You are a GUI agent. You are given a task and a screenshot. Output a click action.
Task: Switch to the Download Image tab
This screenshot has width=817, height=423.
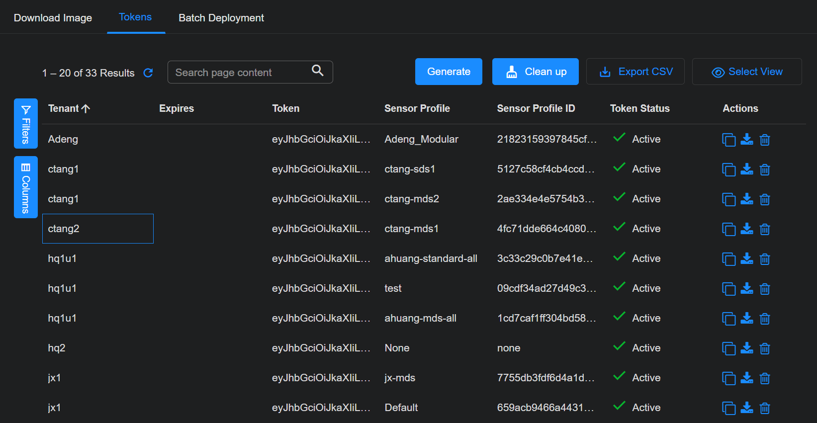[53, 18]
